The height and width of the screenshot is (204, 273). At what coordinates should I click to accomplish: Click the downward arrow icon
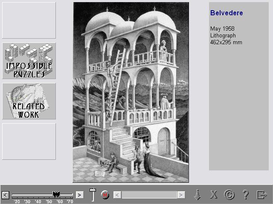tap(197, 195)
